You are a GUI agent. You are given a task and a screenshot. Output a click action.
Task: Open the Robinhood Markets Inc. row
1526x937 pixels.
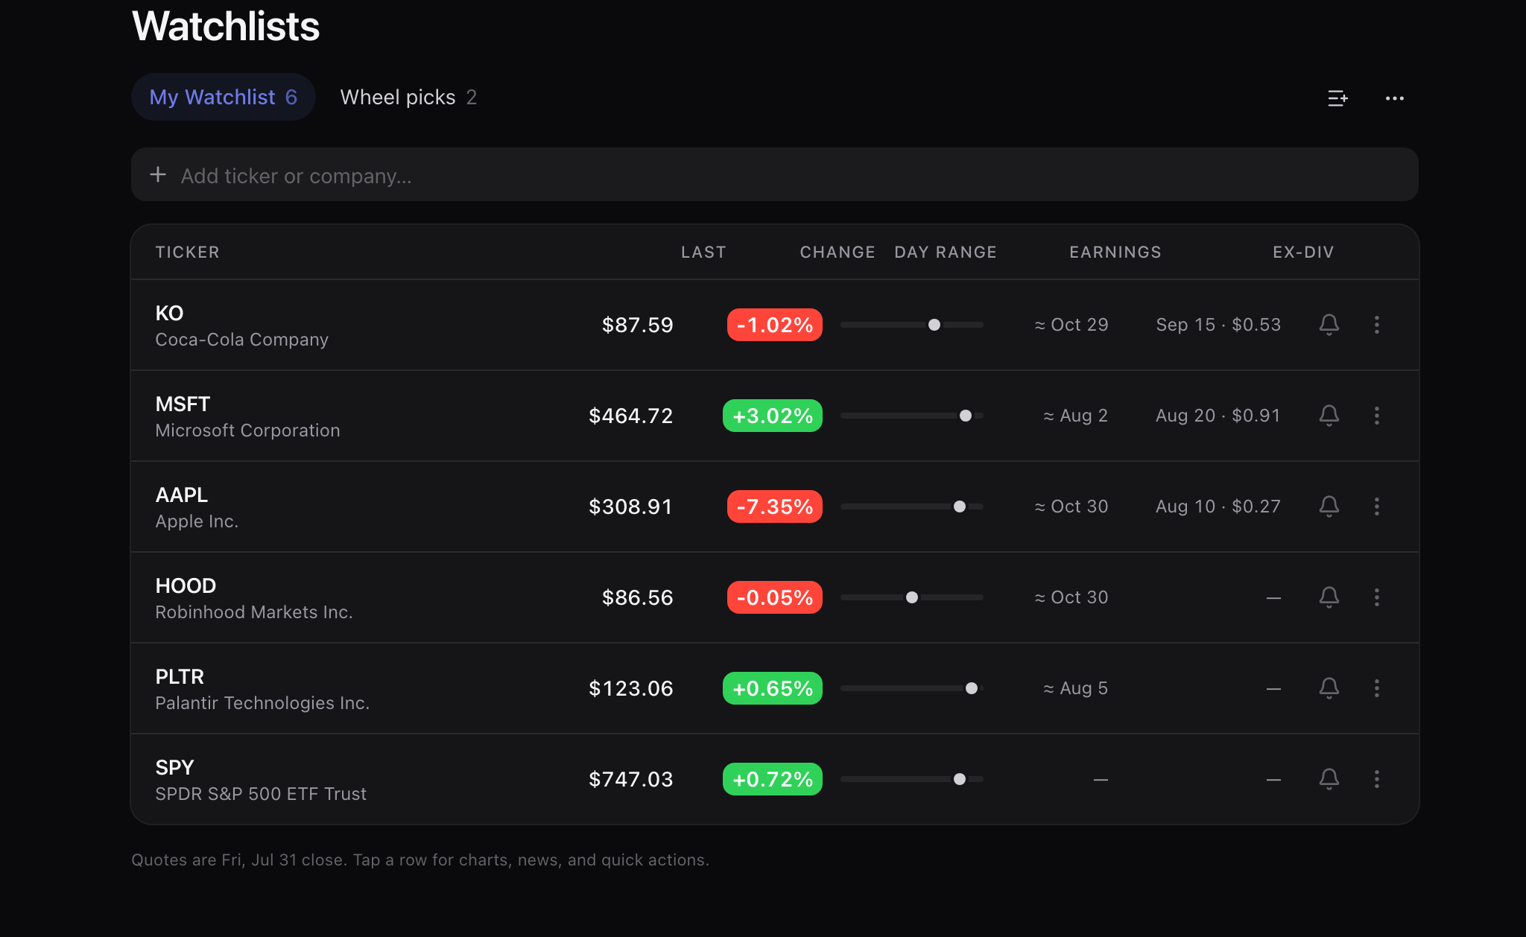[x=775, y=597]
